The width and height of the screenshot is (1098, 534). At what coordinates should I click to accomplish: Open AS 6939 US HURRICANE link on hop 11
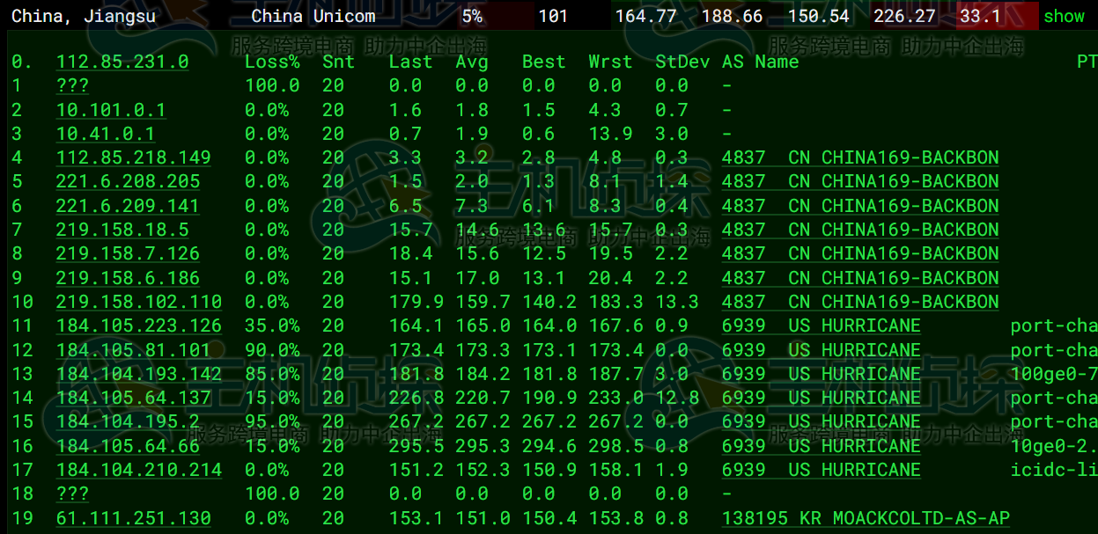822,326
